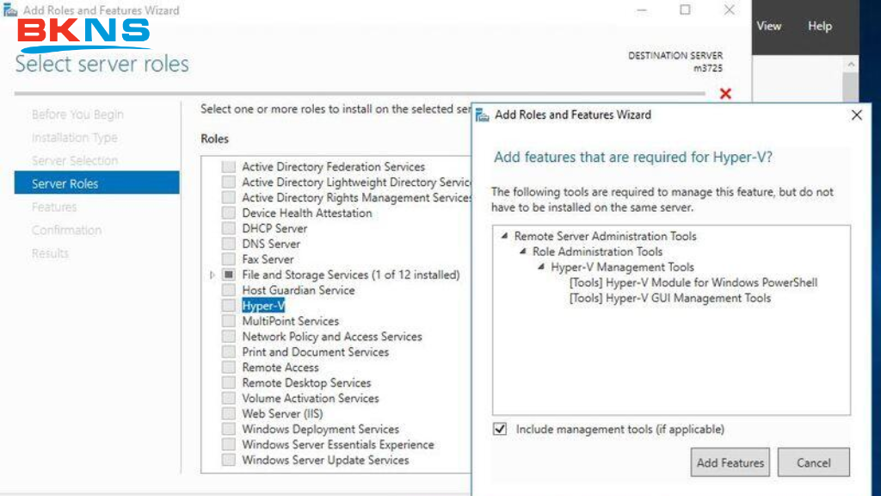Tick the Web Server (IIS) checkbox
This screenshot has height=496, width=881.
coord(228,414)
